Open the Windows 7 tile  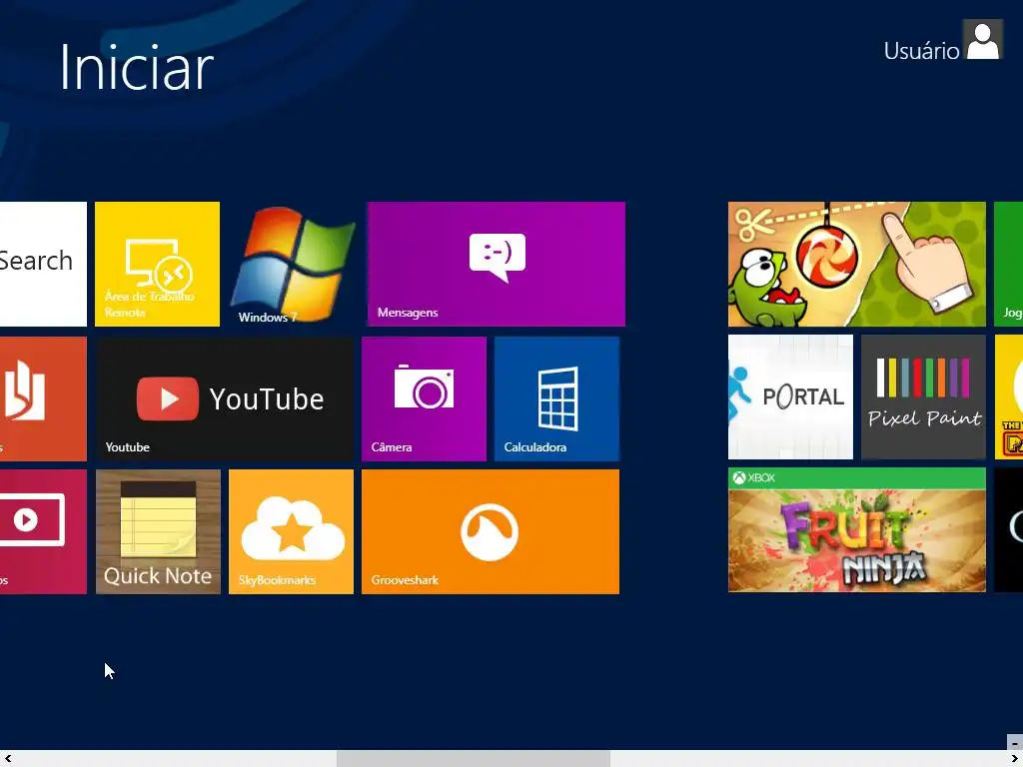click(292, 264)
